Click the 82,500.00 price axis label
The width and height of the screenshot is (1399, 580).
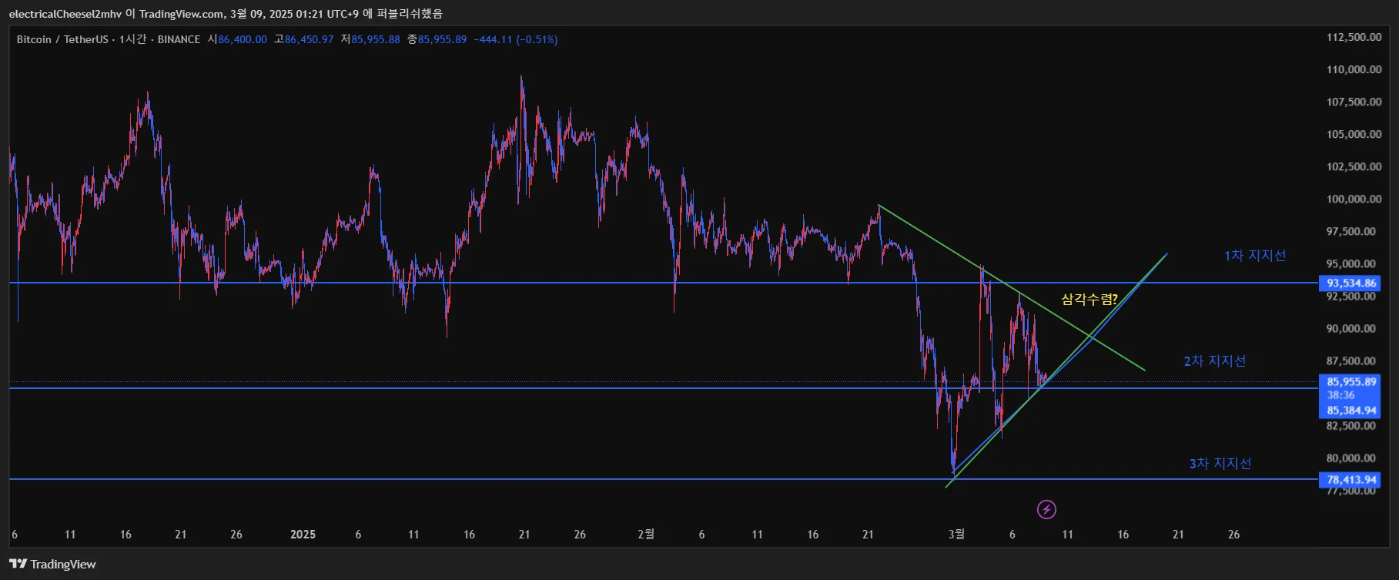1351,425
